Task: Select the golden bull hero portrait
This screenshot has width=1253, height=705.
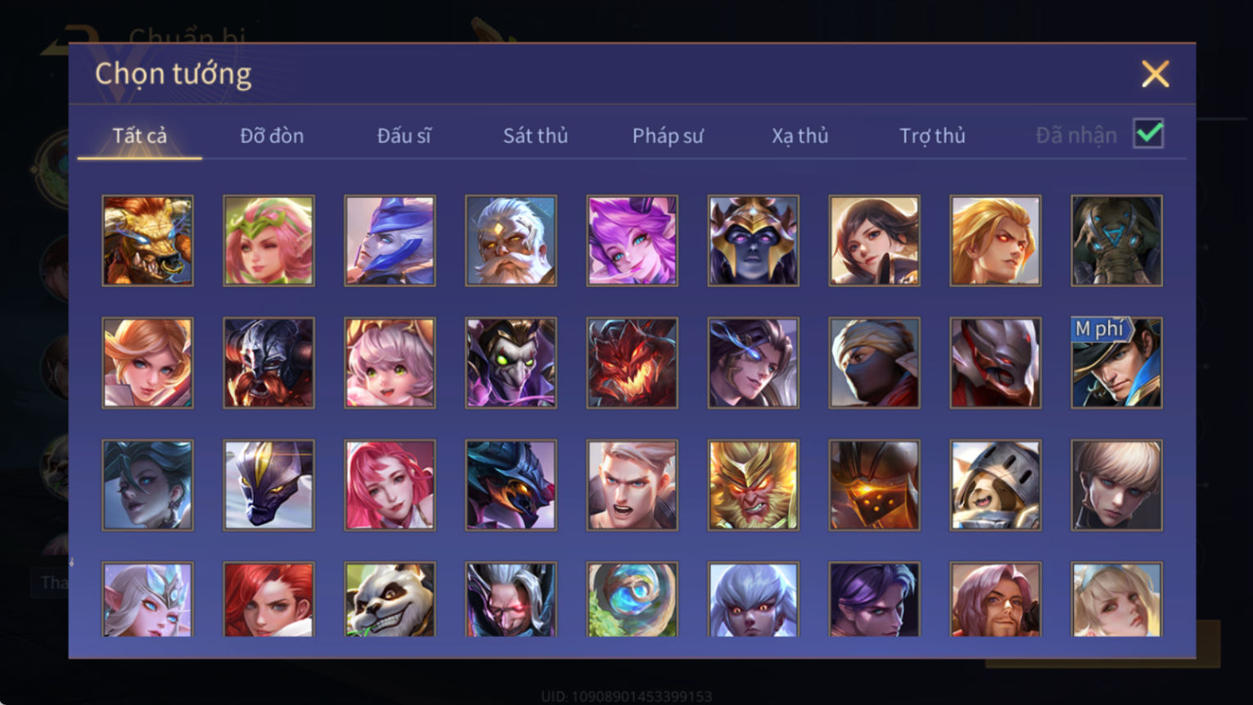Action: click(x=148, y=241)
